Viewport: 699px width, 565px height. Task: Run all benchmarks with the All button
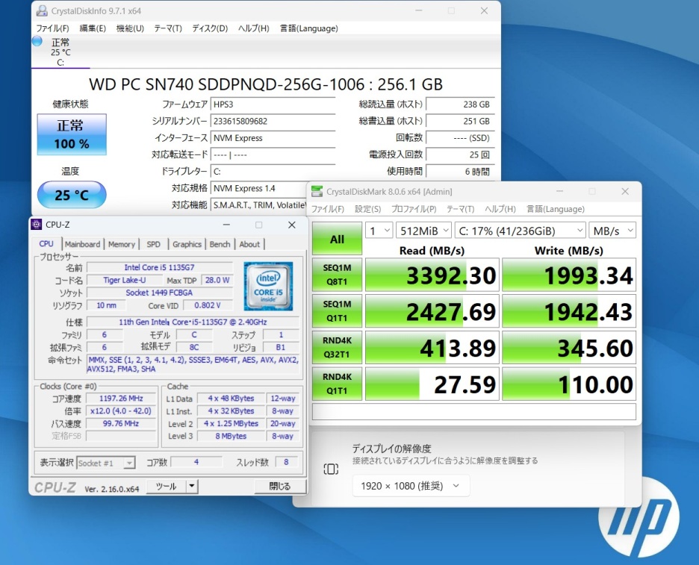(337, 240)
